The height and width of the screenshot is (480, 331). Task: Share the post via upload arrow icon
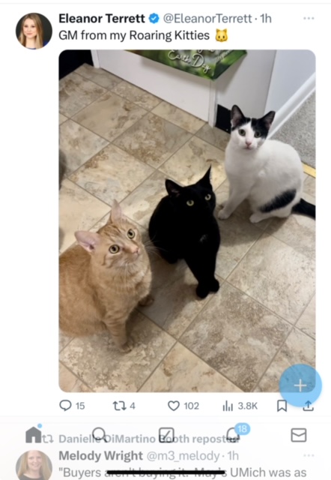[x=308, y=406]
